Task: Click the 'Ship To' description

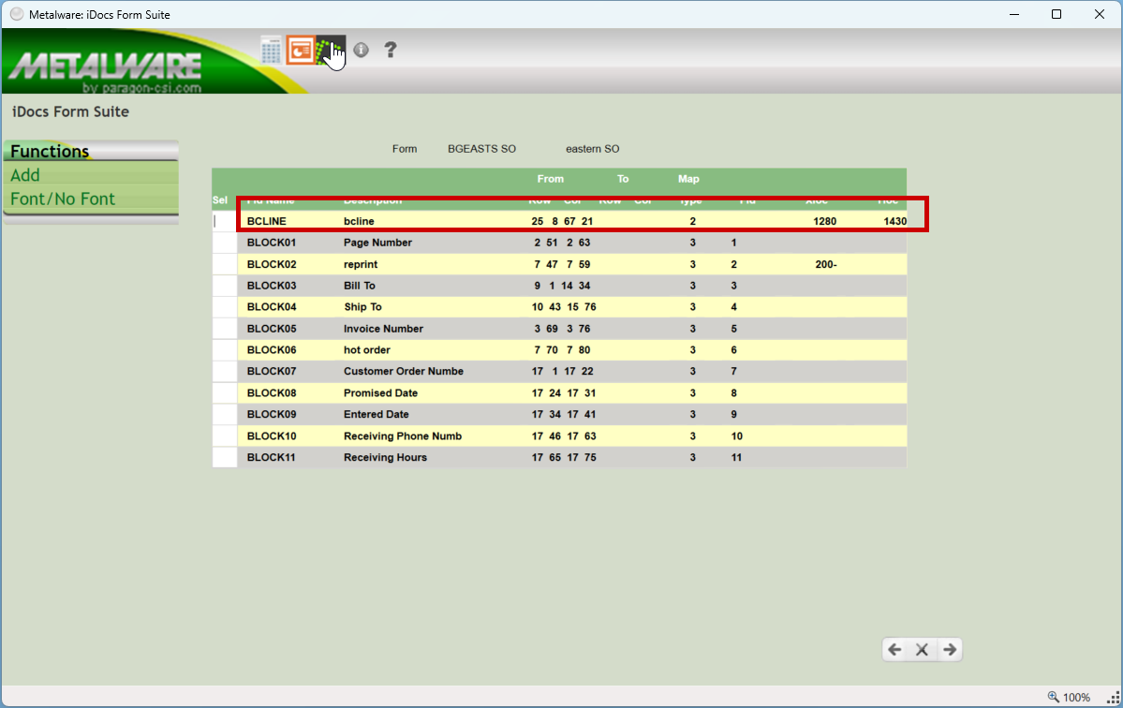Action: [362, 307]
